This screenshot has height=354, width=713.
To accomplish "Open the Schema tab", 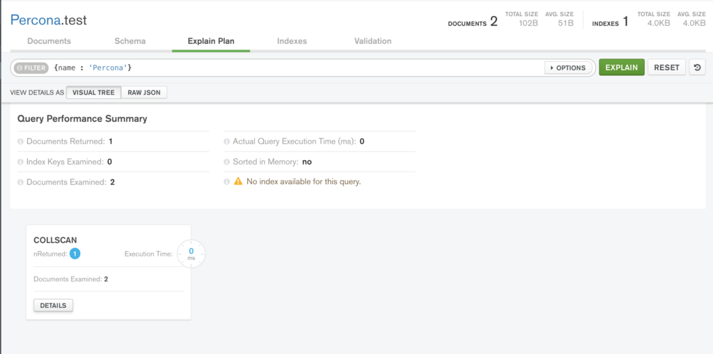I will point(130,41).
